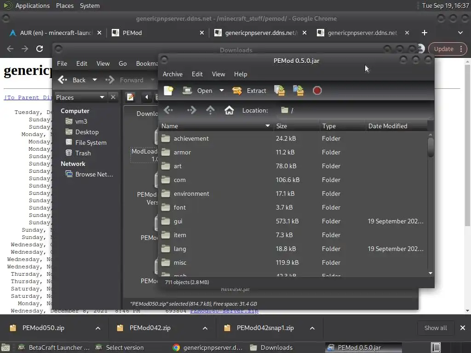The height and width of the screenshot is (353, 471).
Task: Click the Add folder to archive icon
Action: point(298,91)
